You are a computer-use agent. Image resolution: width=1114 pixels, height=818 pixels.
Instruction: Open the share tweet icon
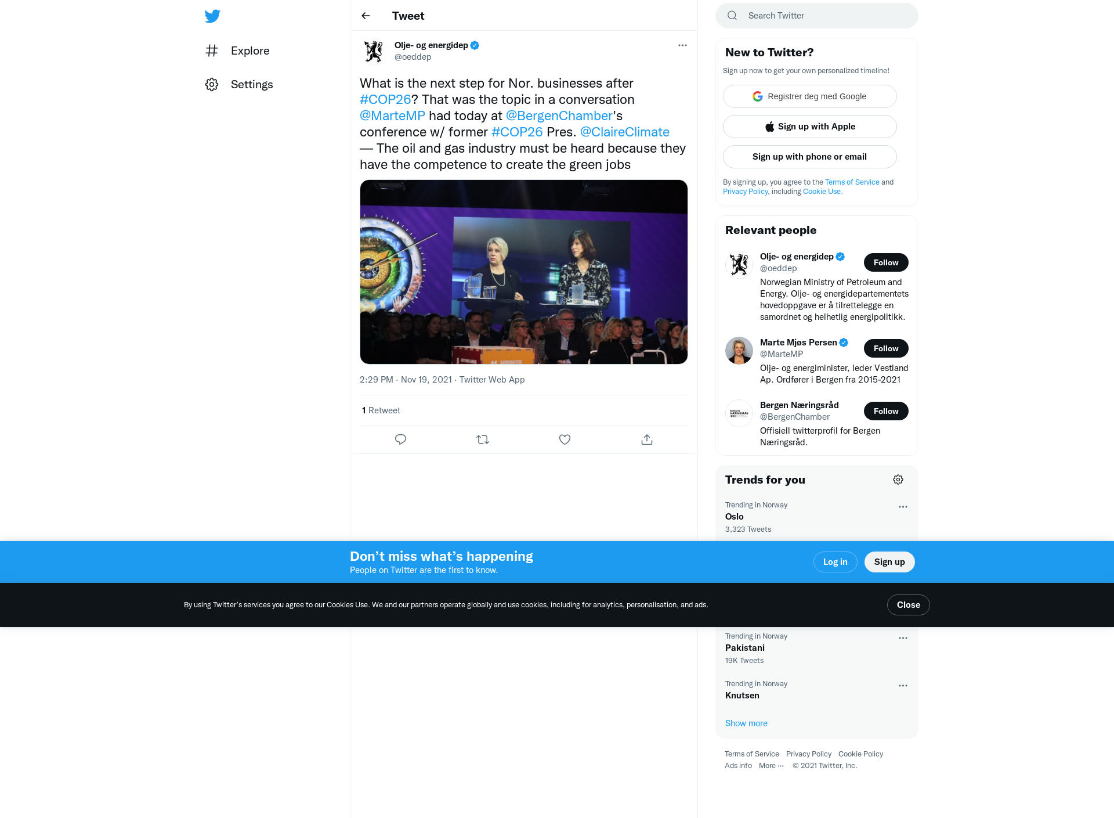coord(647,439)
